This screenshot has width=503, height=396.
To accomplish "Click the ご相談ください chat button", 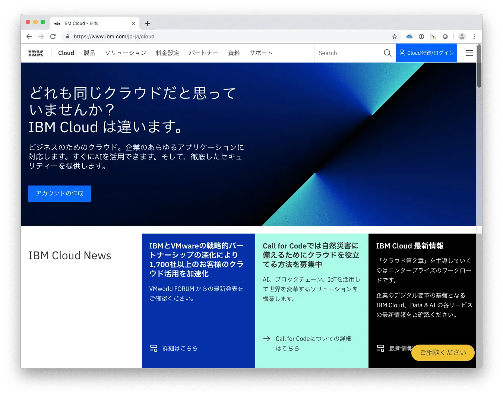I will point(443,352).
